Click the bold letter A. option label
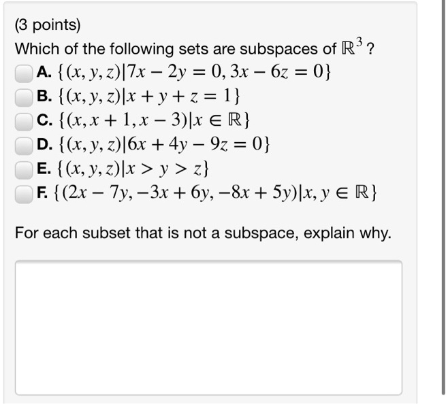The width and height of the screenshot is (448, 404). (44, 72)
